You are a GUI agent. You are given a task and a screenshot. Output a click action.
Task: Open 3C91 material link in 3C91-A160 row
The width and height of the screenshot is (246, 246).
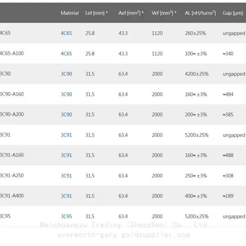(66, 155)
